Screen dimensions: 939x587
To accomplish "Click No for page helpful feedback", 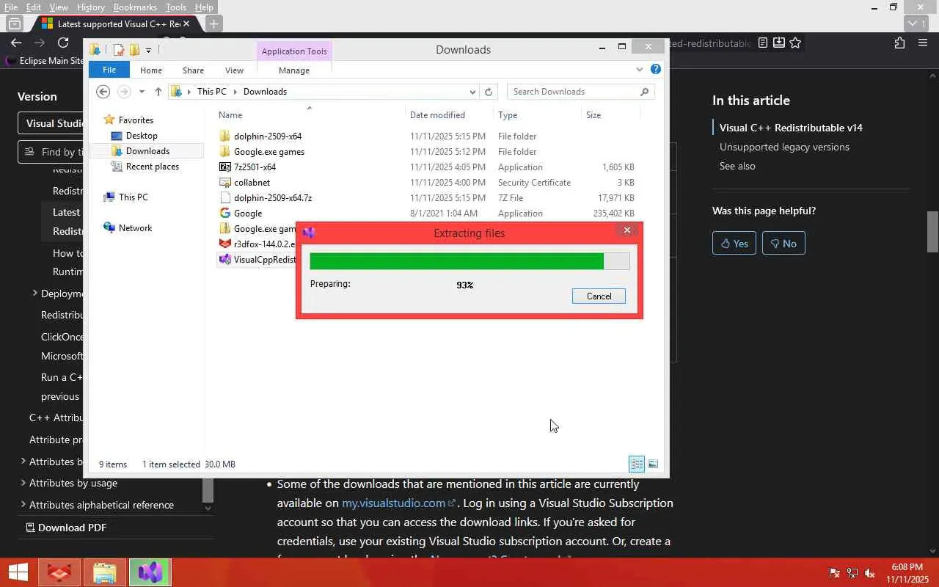I will point(783,244).
